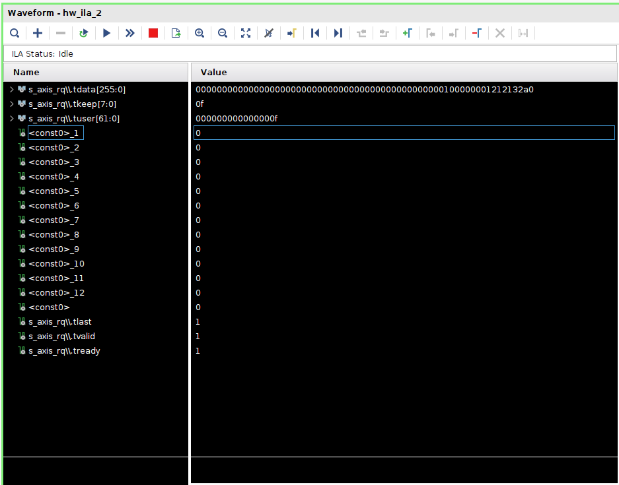Screen dimensions: 619x485
Task: Select the <const0>_7 signal row
Action: coord(54,220)
